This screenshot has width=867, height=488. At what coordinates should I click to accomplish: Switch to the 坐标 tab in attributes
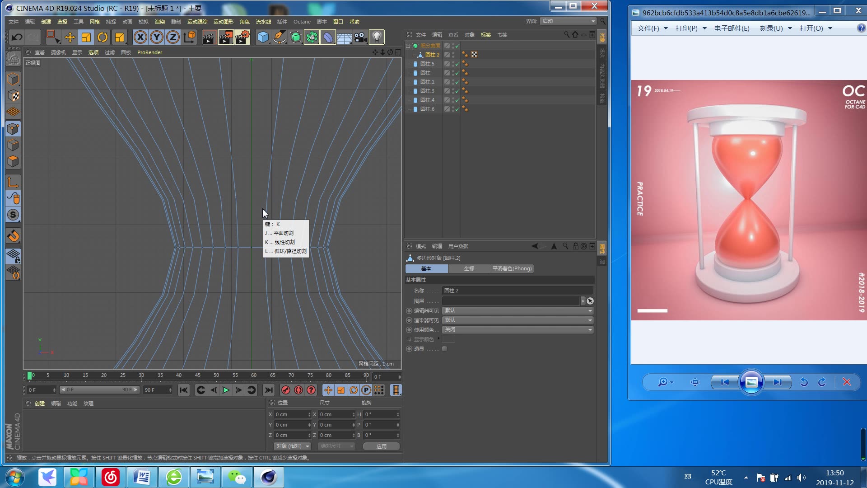[x=469, y=268]
